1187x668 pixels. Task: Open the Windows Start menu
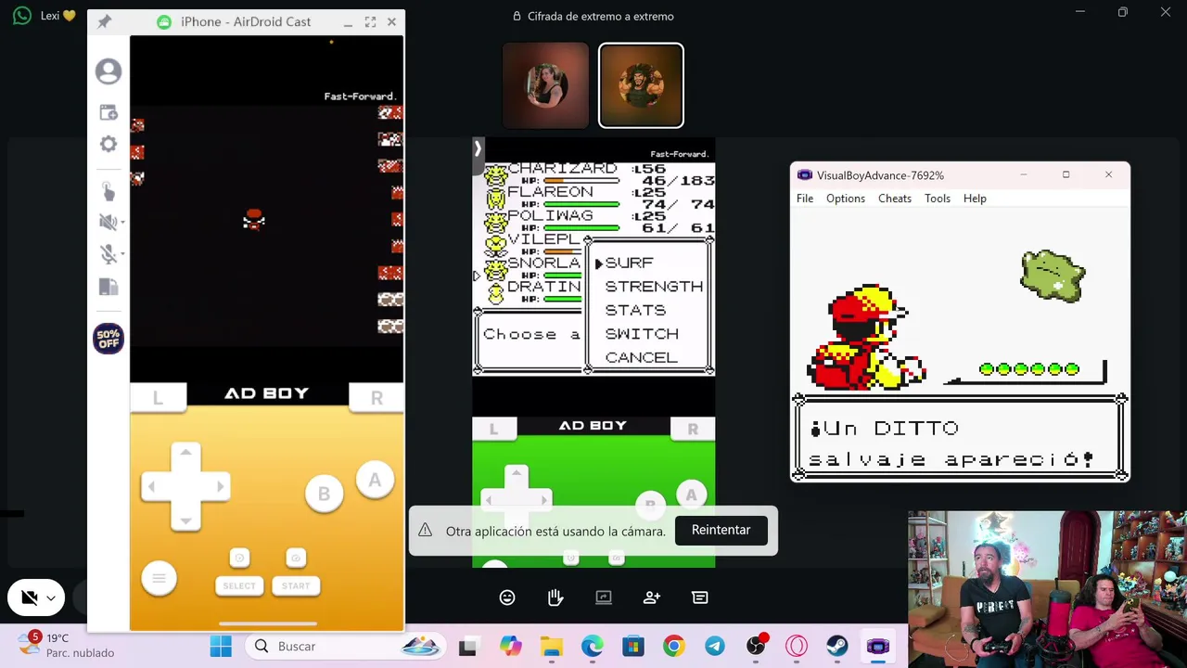pyautogui.click(x=221, y=647)
